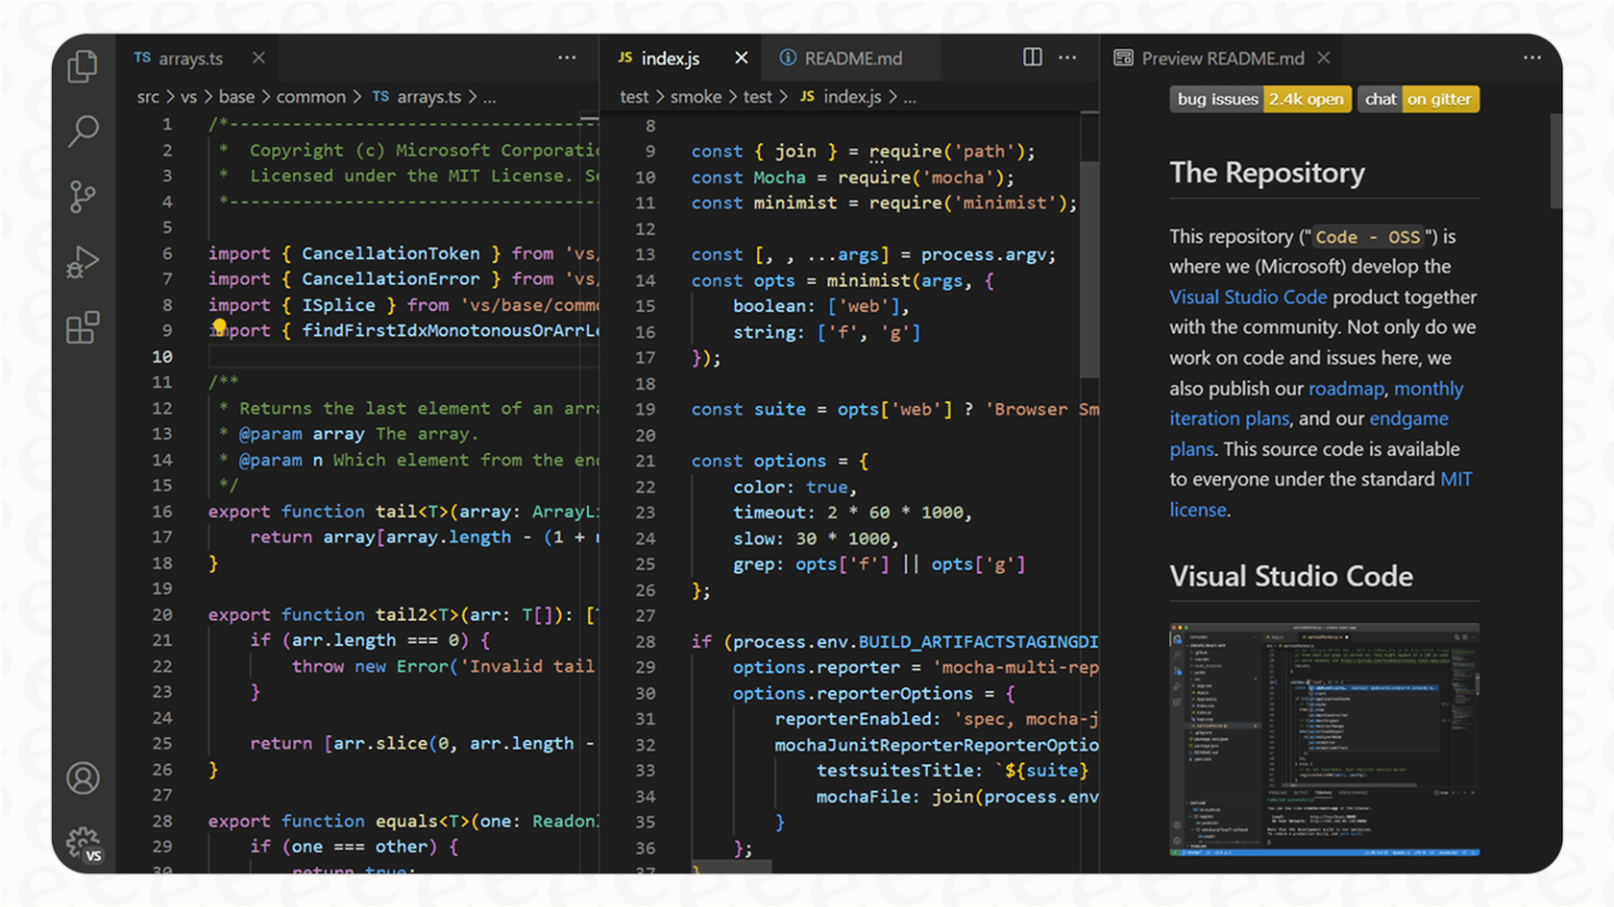Open the MIT license link
The image size is (1614, 907).
point(1456,479)
